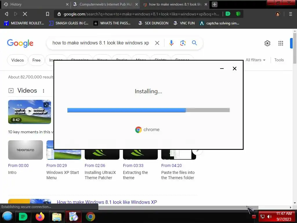This screenshot has width=297, height=223.
Task: Minimize the Chrome installer dialog
Action: click(222, 69)
